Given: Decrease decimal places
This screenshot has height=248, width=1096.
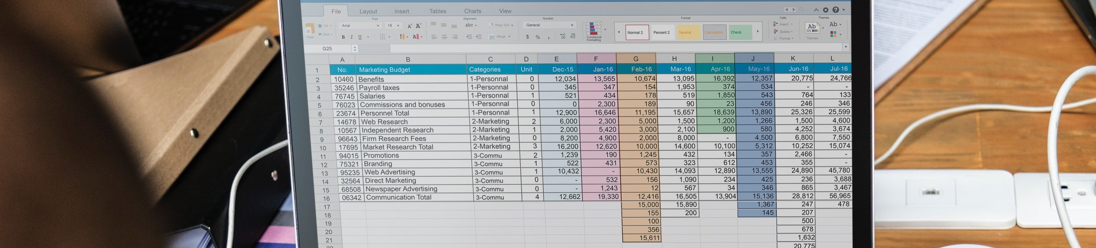Looking at the screenshot, I should [573, 36].
